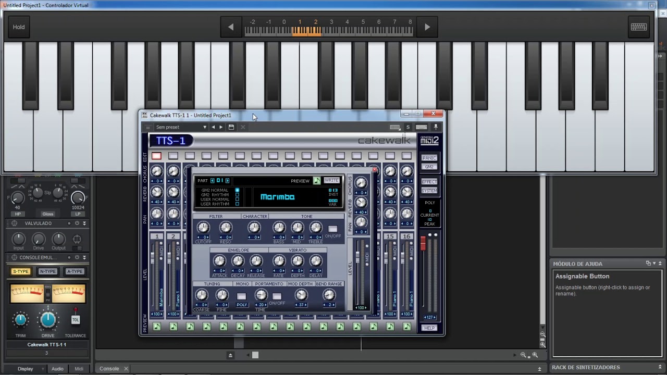Click BEND RANGE knob

click(x=329, y=295)
